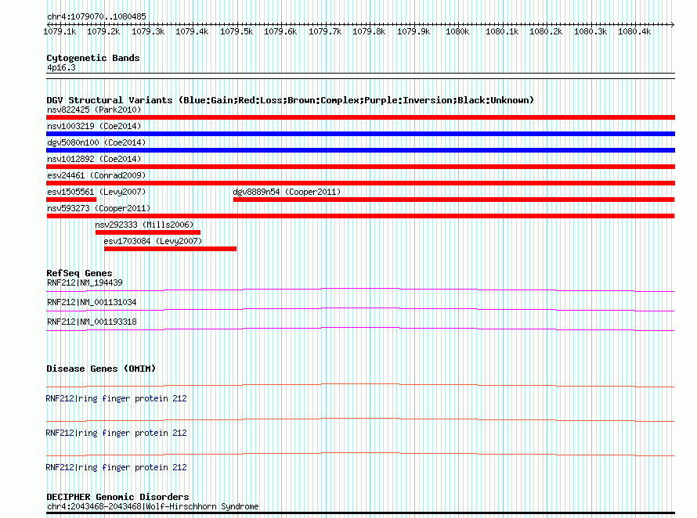Open the third RNF212|ring finger protein 212 link
This screenshot has width=697, height=518.
tap(117, 467)
